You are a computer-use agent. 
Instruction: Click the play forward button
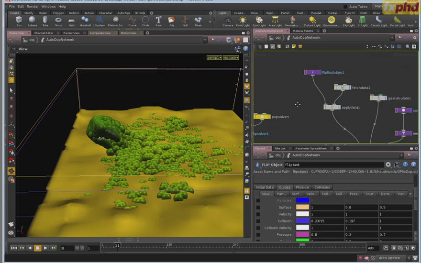tap(45, 248)
